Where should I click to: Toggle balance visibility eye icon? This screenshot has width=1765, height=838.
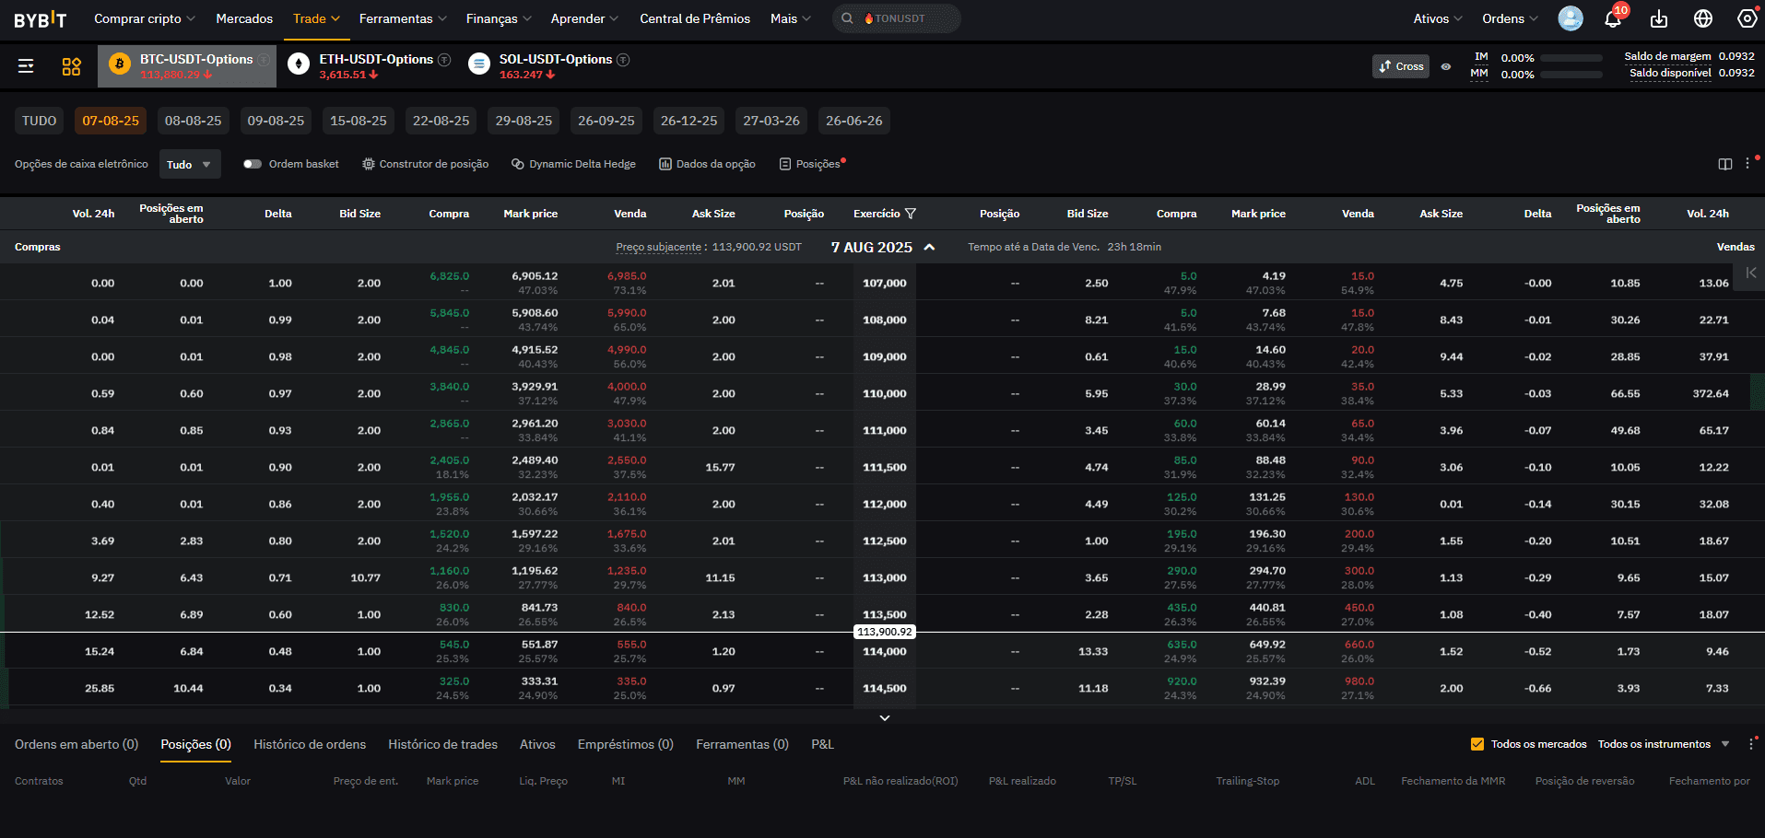pyautogui.click(x=1446, y=66)
